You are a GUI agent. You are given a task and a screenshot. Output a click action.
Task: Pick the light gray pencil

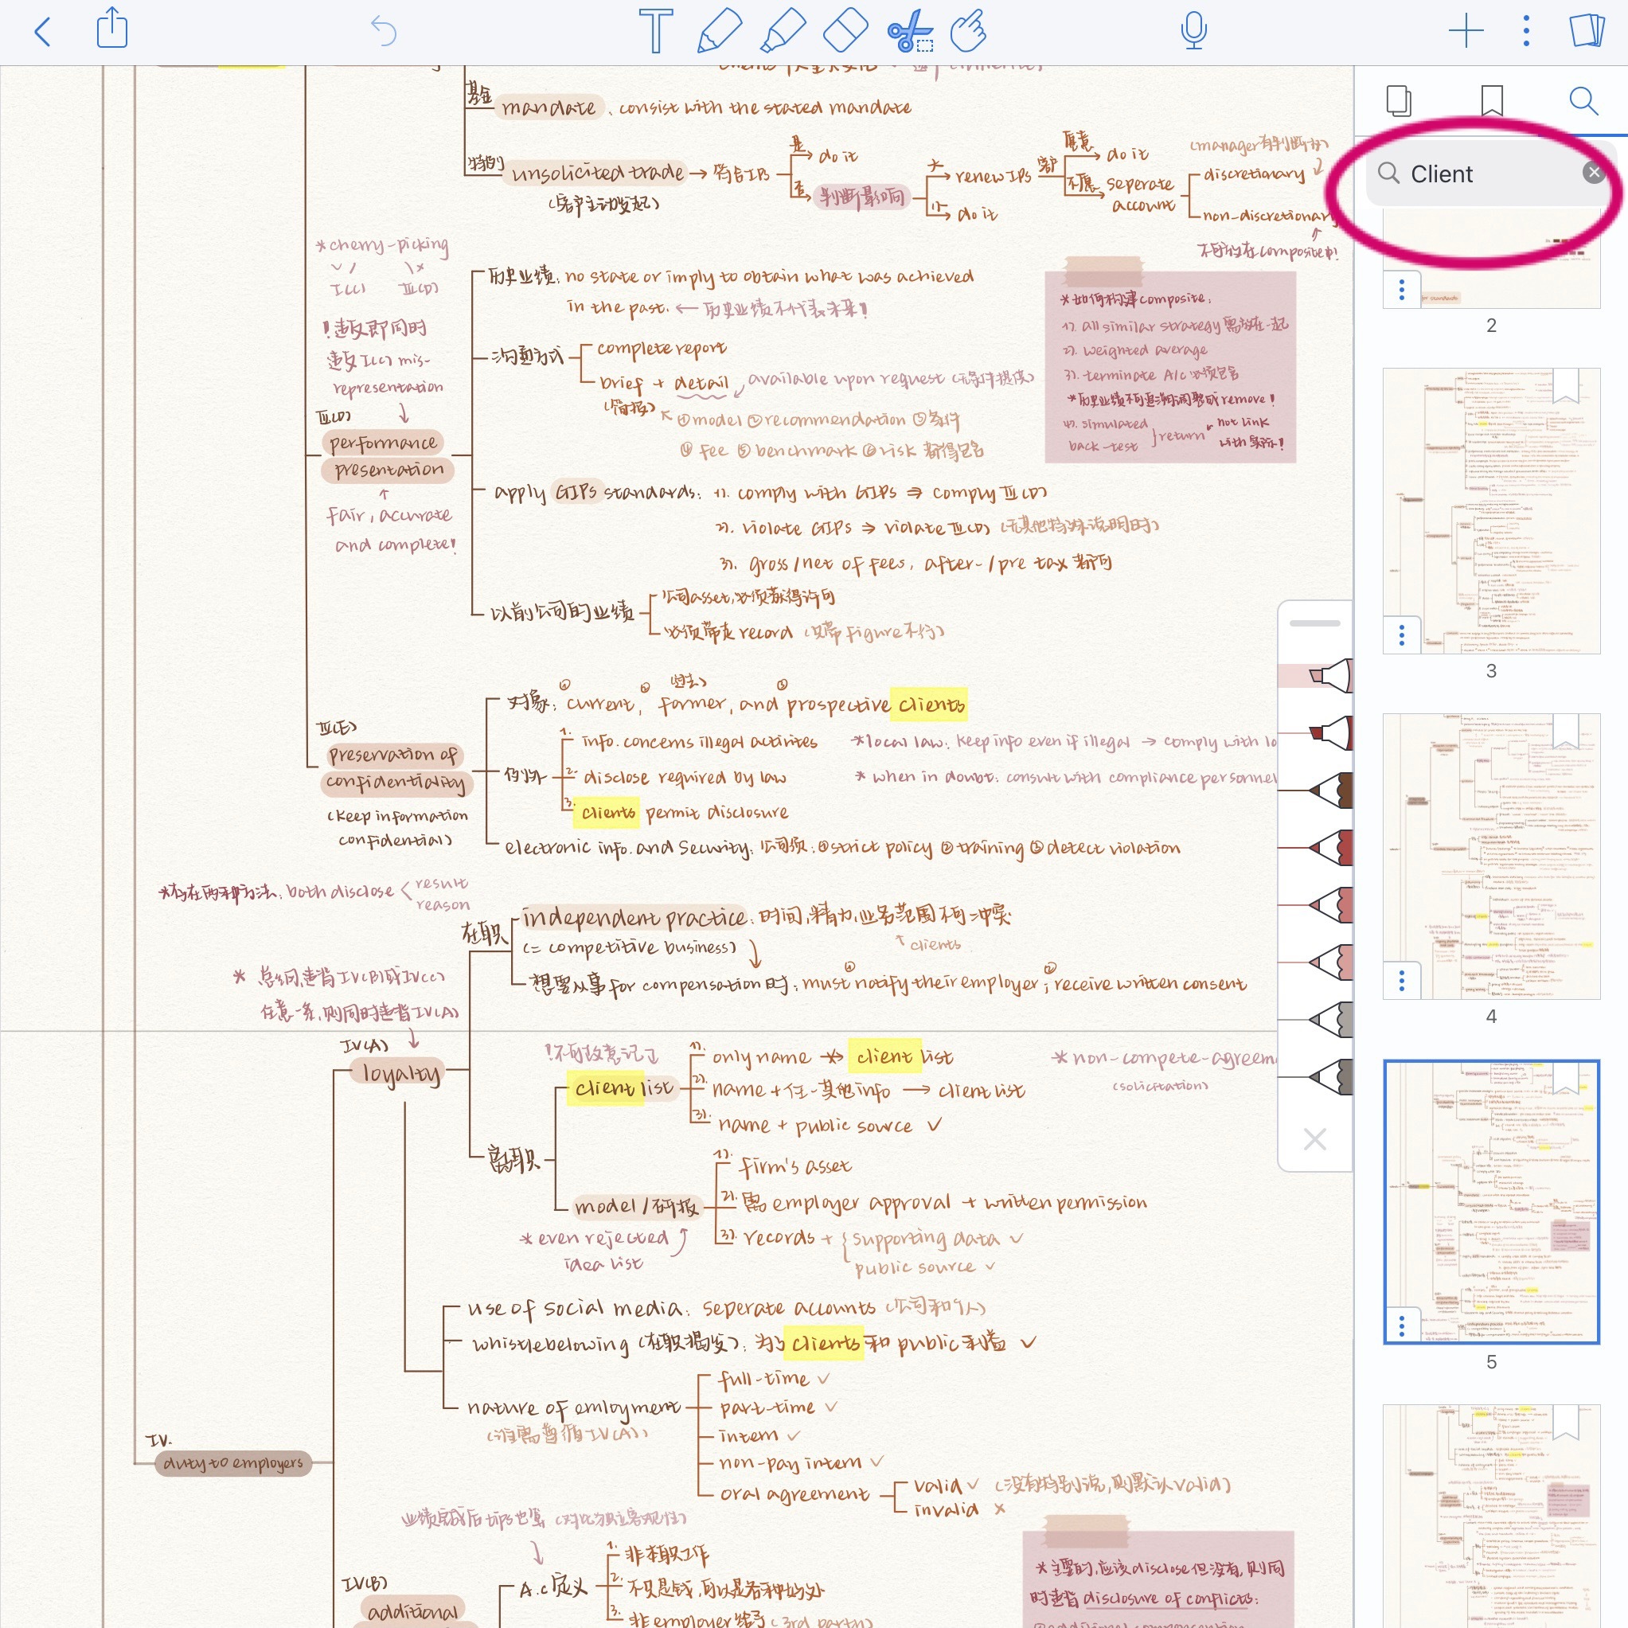1316,1020
